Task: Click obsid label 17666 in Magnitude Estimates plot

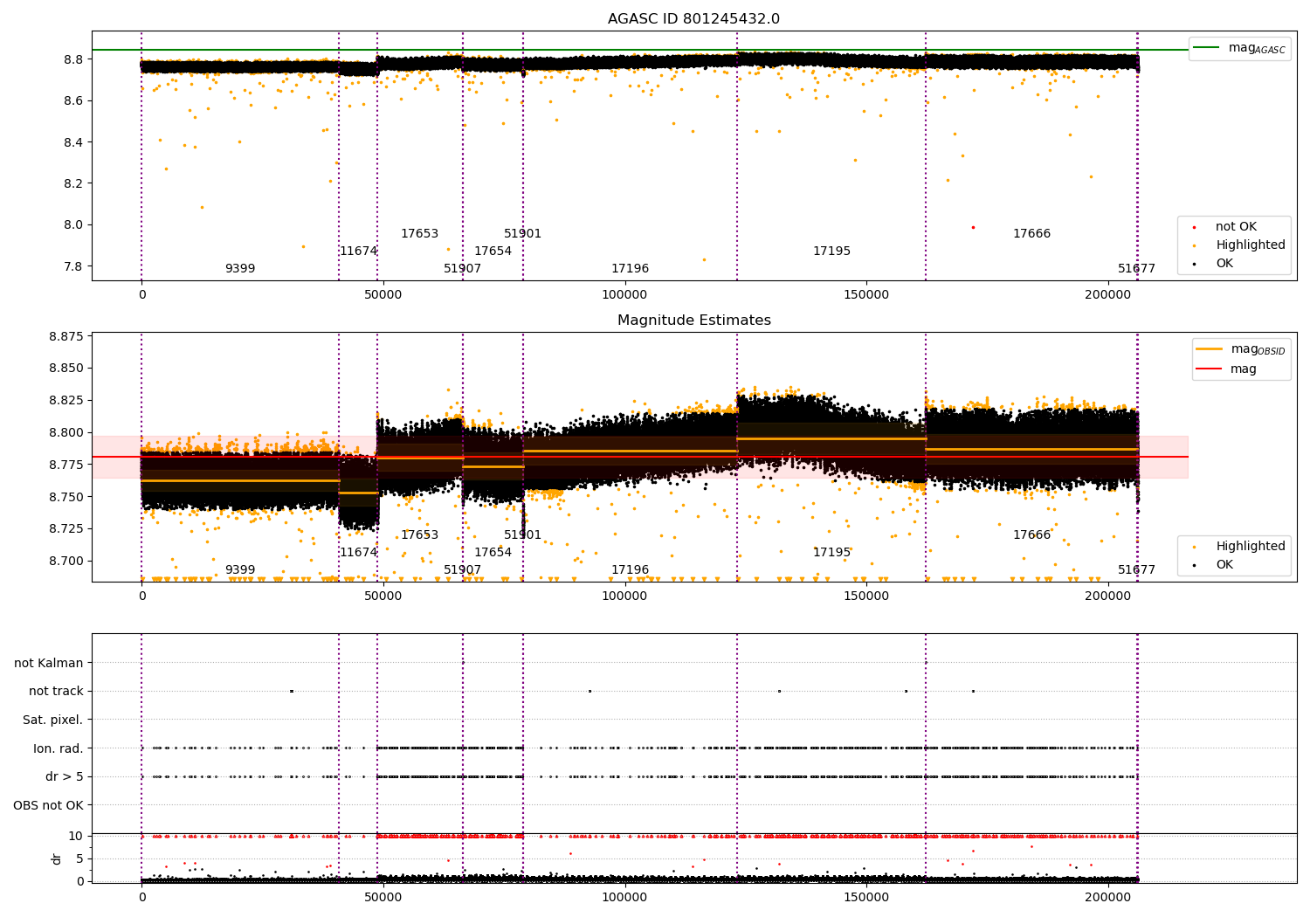Action: pyautogui.click(x=1031, y=535)
